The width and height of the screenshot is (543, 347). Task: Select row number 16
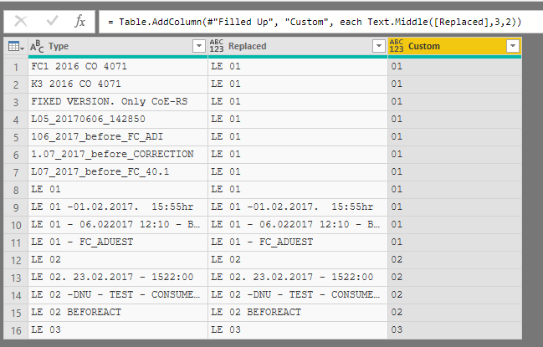[16, 330]
